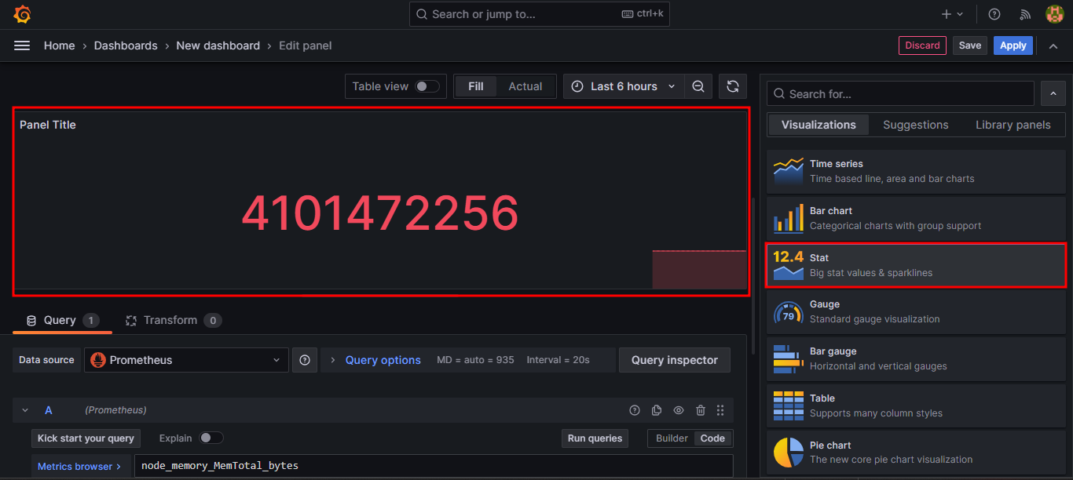Open the Prometheus data source dropdown

coord(186,359)
